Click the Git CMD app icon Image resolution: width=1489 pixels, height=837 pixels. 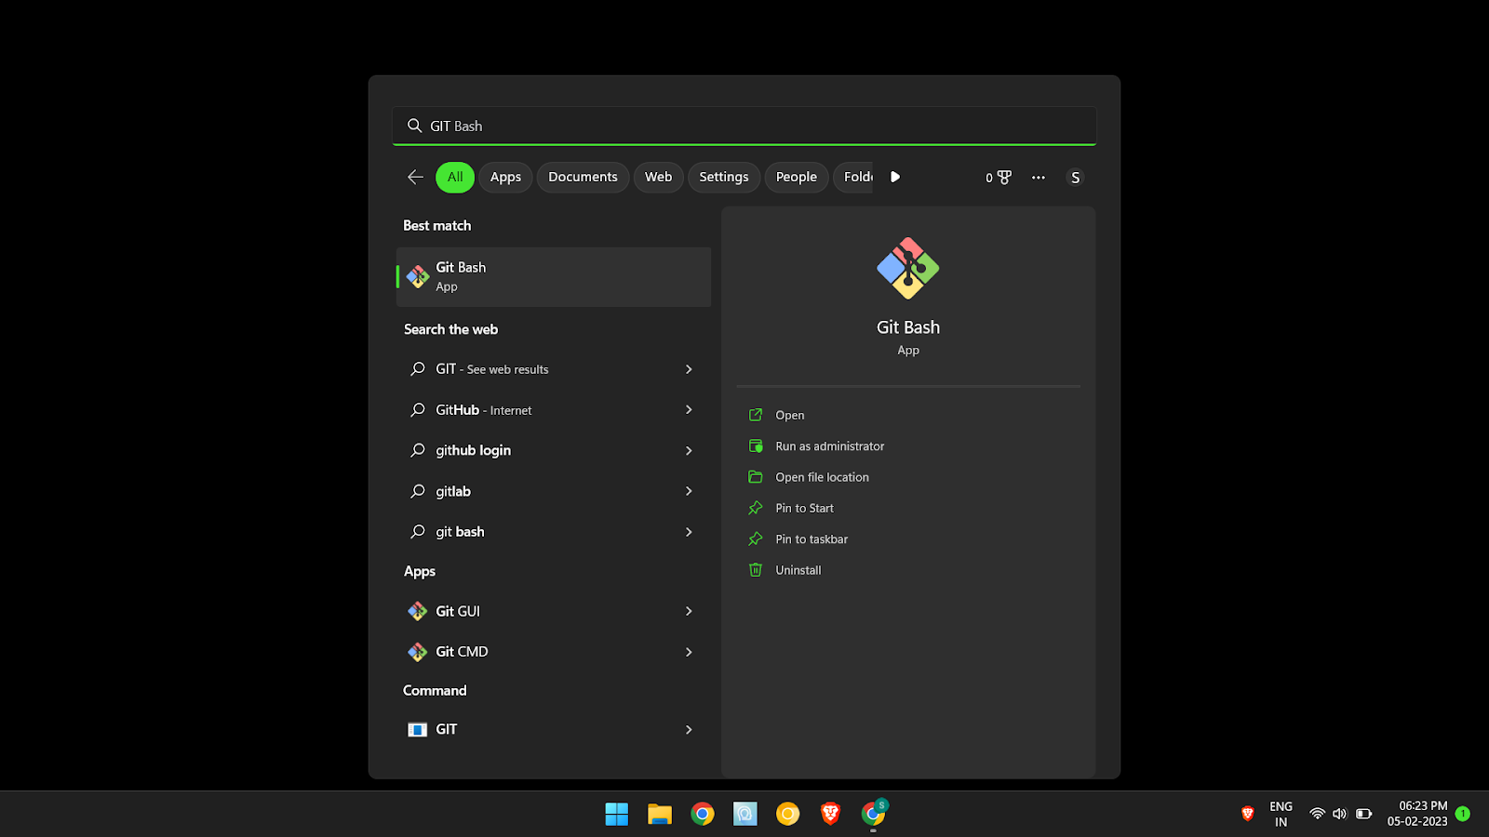[418, 652]
